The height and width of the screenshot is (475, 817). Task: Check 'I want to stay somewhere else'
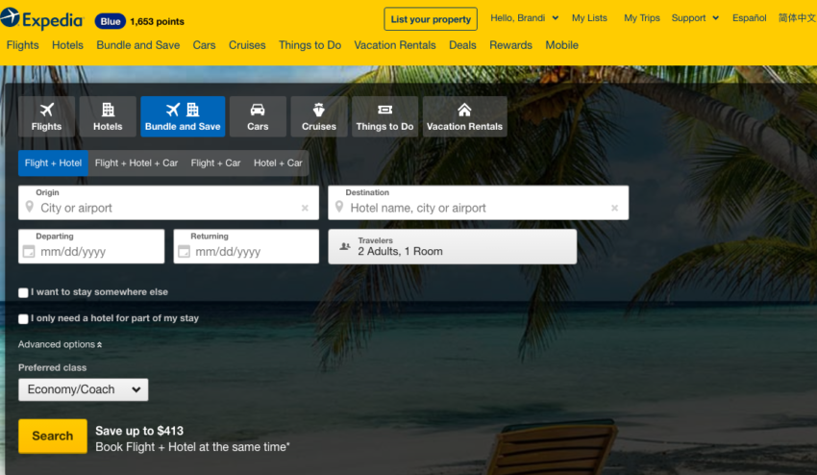click(24, 292)
